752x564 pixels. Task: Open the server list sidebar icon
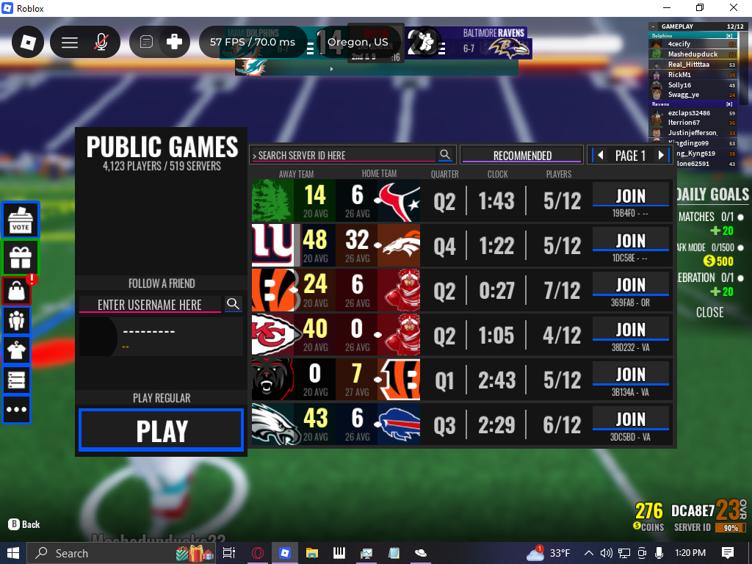pos(17,380)
